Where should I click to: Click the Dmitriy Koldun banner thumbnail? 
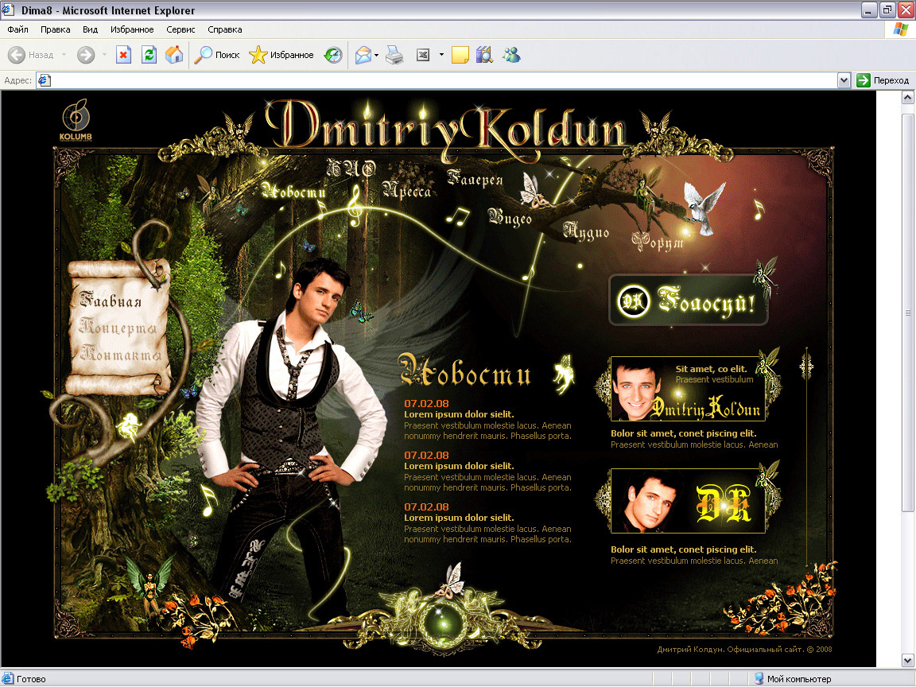click(x=688, y=389)
